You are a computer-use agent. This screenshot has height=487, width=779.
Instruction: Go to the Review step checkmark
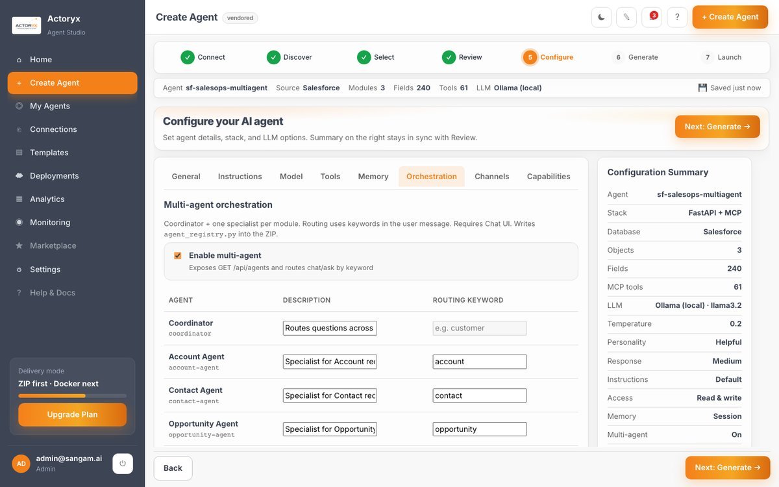click(449, 57)
